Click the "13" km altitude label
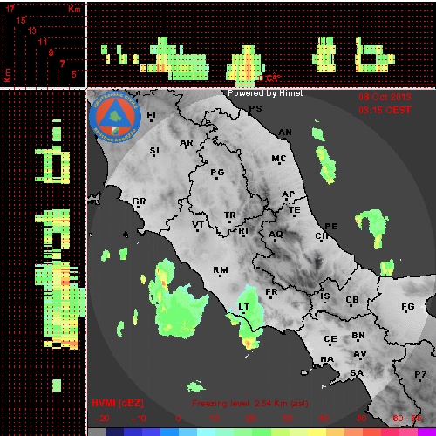 pos(31,31)
